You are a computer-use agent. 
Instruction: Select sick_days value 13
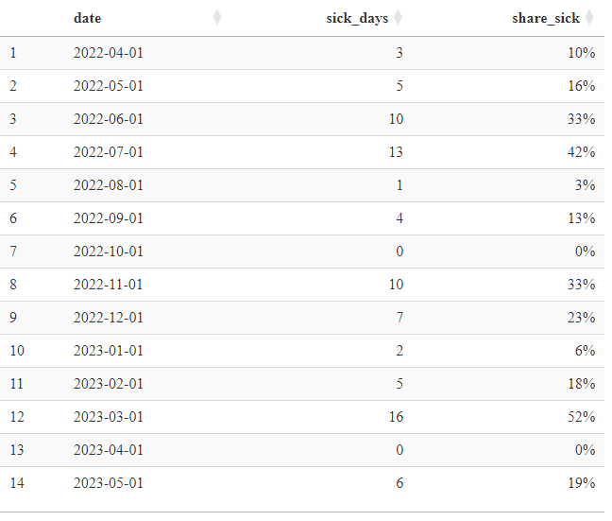click(395, 152)
